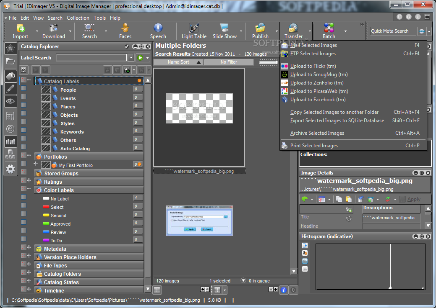Toggle the checkbox for No Label row

(x=23, y=197)
